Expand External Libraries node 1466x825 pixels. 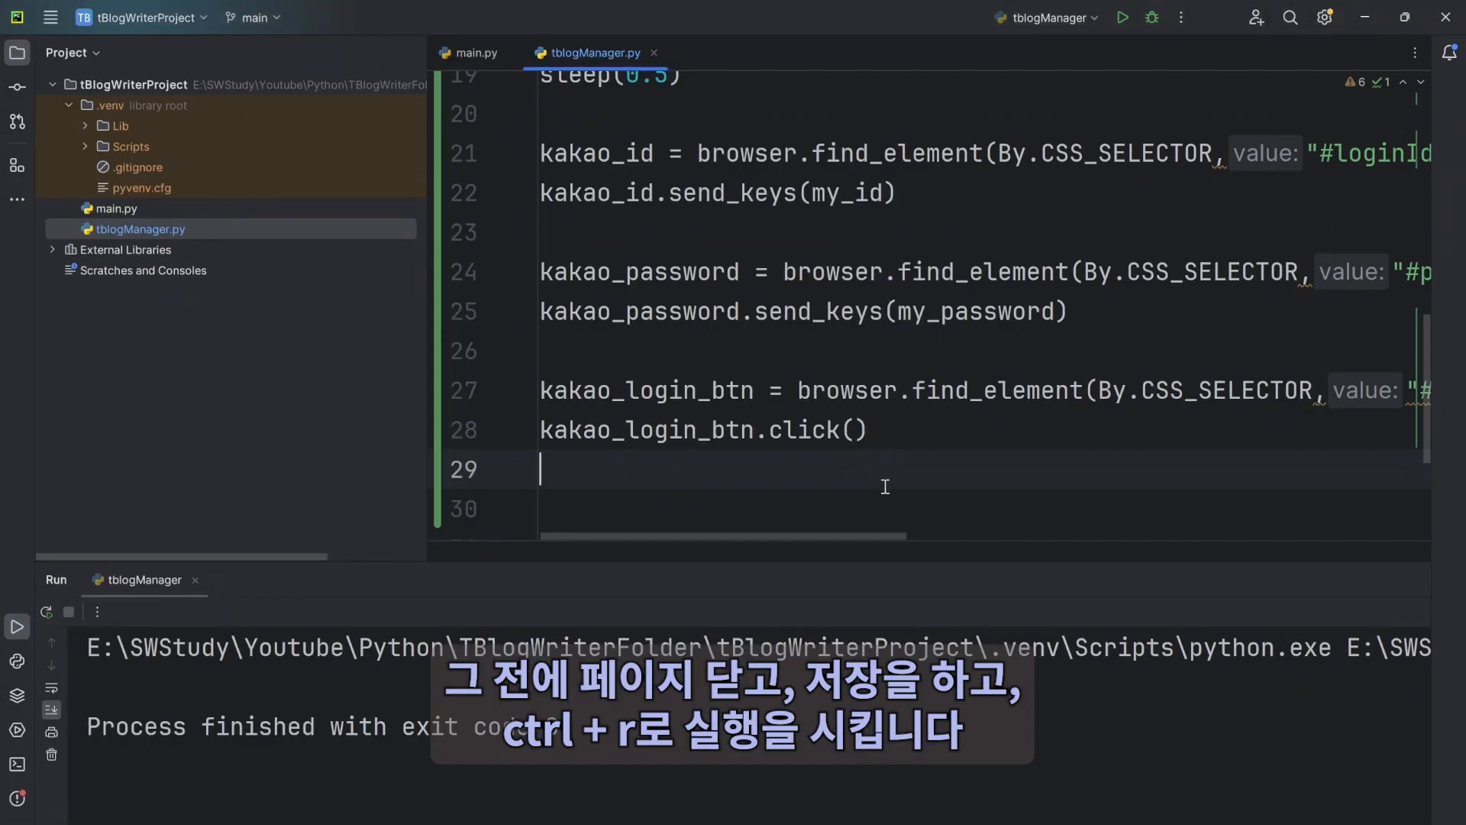point(53,250)
